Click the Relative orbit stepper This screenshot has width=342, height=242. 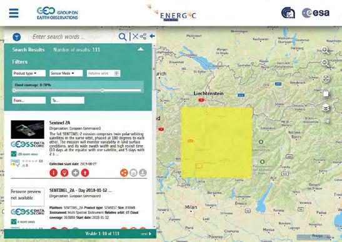(x=117, y=73)
